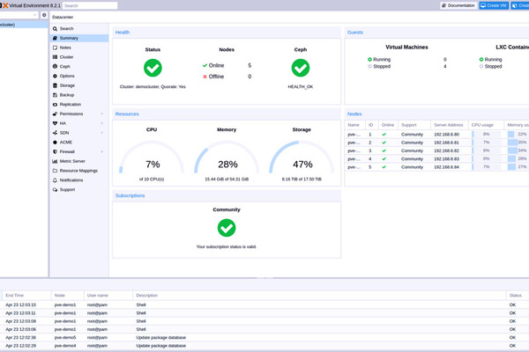Screen dimensions: 529x352
Task: Sort nodes by the ID column header
Action: click(372, 125)
